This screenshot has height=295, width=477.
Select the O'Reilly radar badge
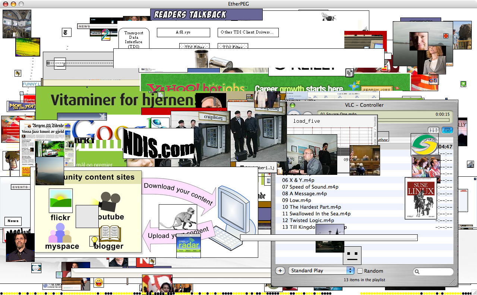[x=189, y=246]
